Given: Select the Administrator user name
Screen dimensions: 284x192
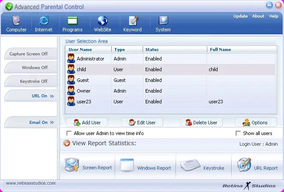Looking at the screenshot, I should click(90, 59).
